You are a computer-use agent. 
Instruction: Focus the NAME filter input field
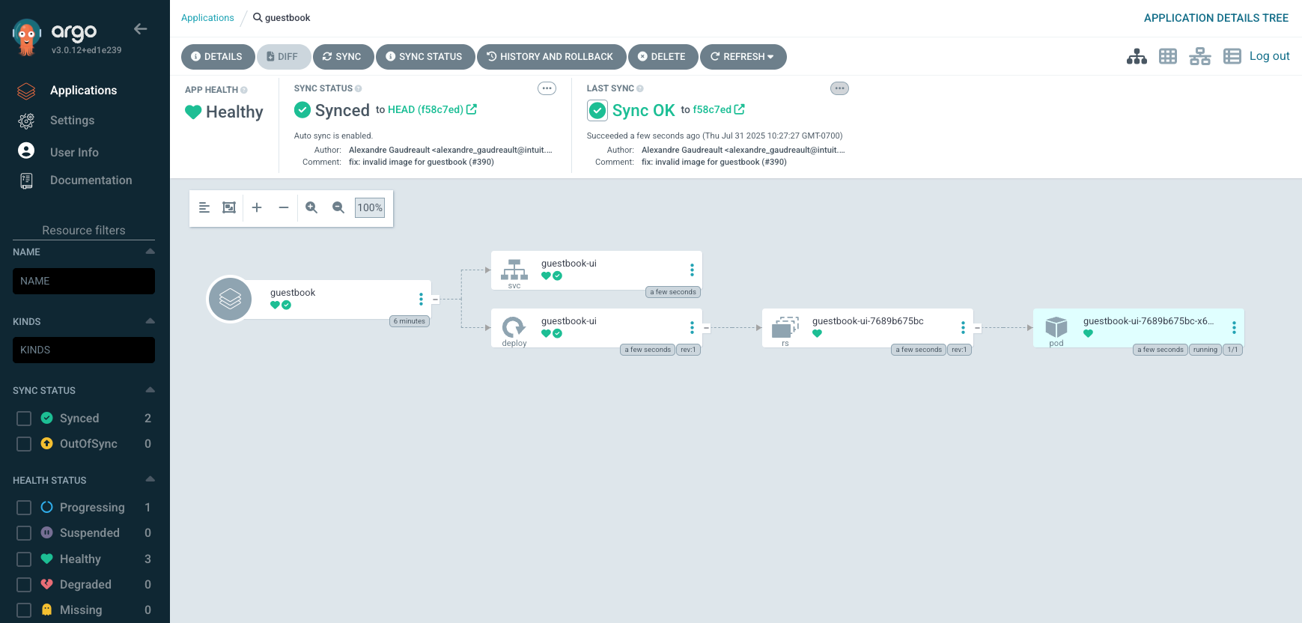tap(84, 281)
